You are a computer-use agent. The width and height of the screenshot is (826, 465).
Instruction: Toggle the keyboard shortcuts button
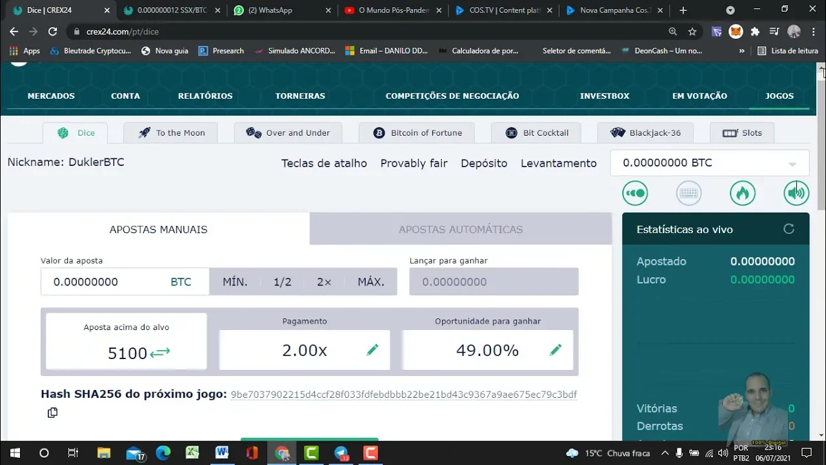689,193
